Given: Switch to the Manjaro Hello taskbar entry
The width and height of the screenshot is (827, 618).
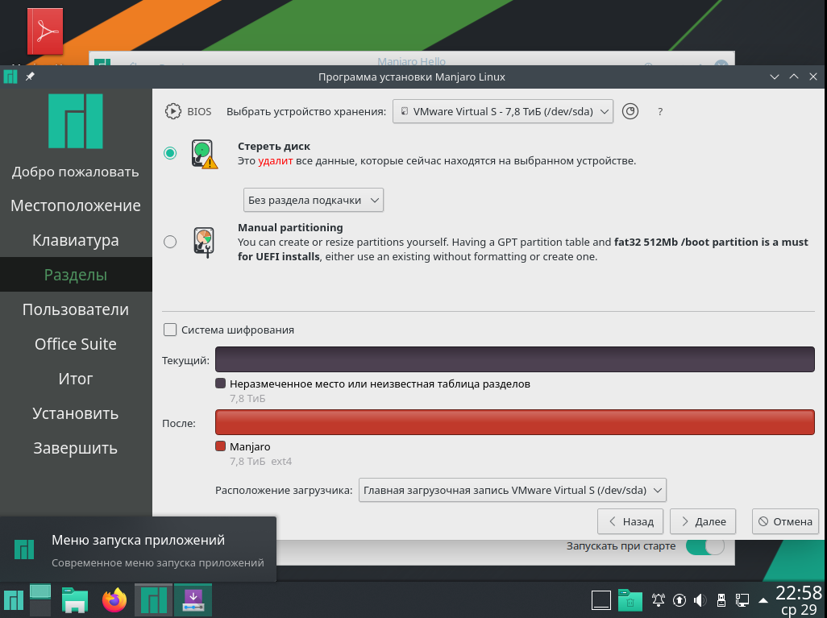Looking at the screenshot, I should (x=153, y=600).
